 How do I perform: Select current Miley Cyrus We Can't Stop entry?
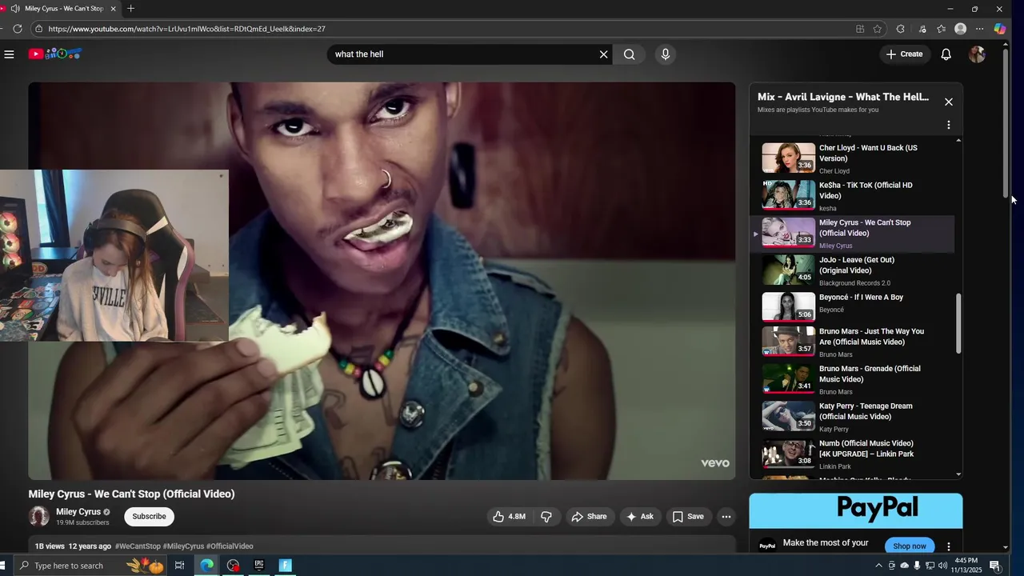click(x=852, y=234)
